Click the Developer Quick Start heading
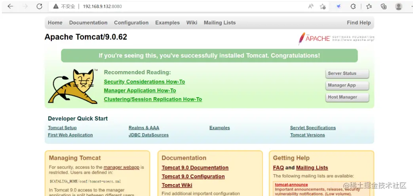Image resolution: width=413 pixels, height=196 pixels. point(78,119)
